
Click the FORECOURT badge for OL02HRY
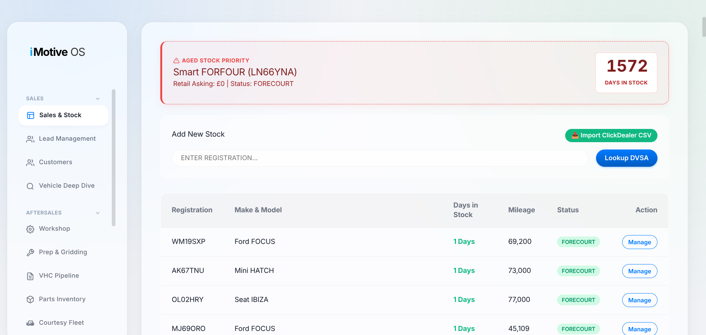(578, 300)
